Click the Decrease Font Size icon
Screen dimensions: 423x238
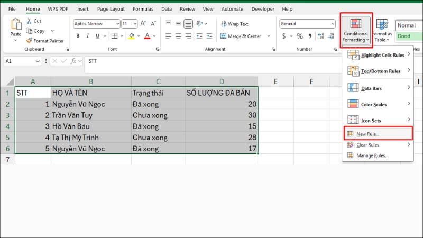(153, 24)
